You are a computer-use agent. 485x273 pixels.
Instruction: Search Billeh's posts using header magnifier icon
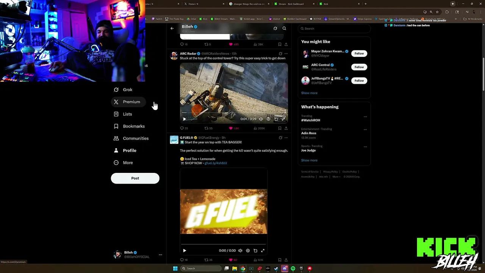(284, 28)
